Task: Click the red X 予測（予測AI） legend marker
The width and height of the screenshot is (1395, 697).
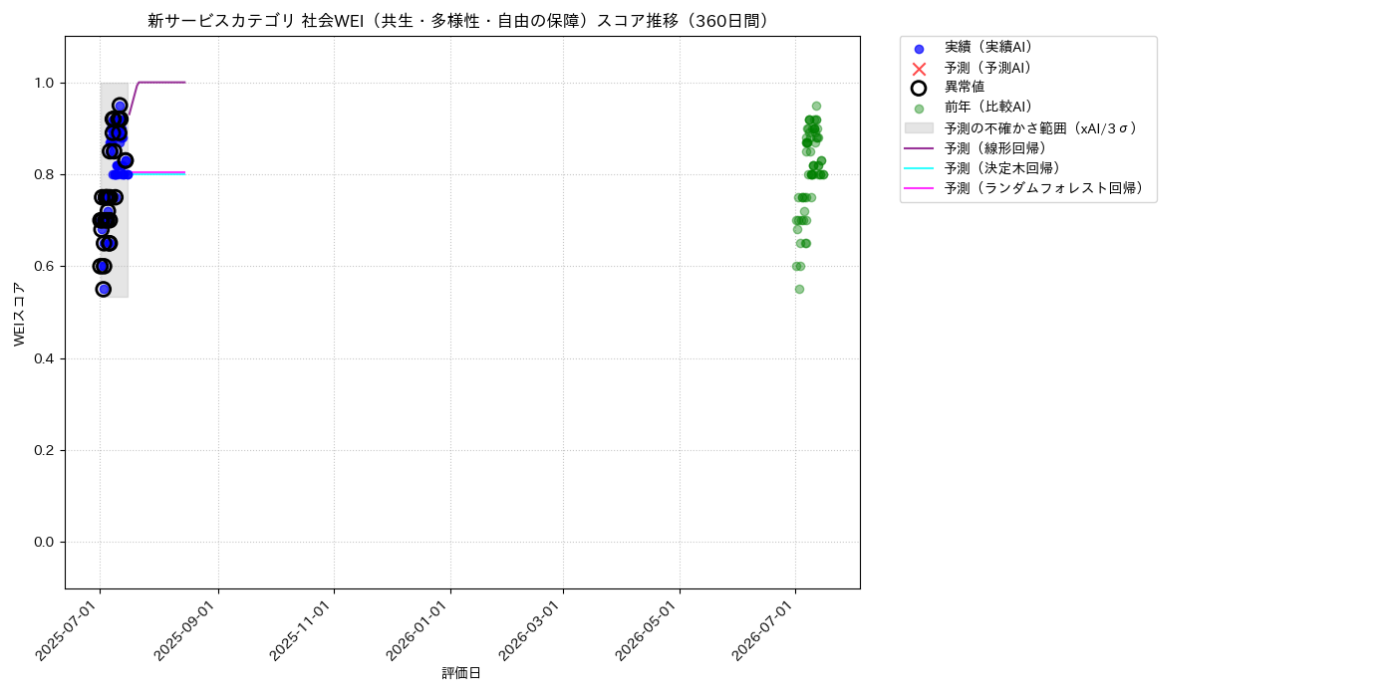Action: [x=919, y=69]
